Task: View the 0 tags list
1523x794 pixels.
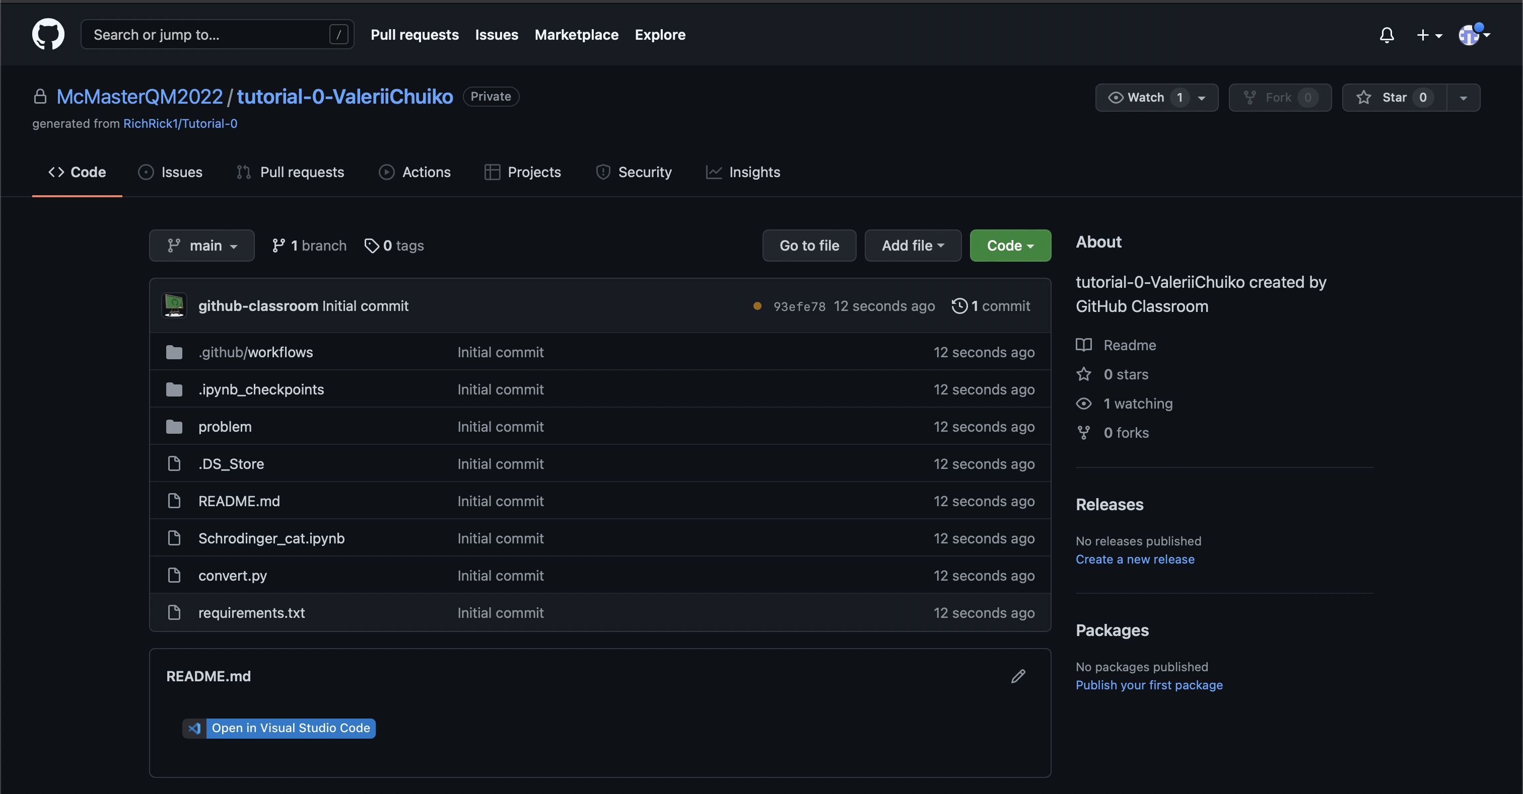Action: 394,245
